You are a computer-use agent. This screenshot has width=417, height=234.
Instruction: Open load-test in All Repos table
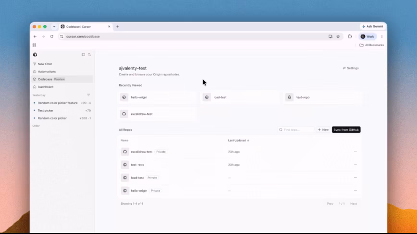pyautogui.click(x=137, y=178)
